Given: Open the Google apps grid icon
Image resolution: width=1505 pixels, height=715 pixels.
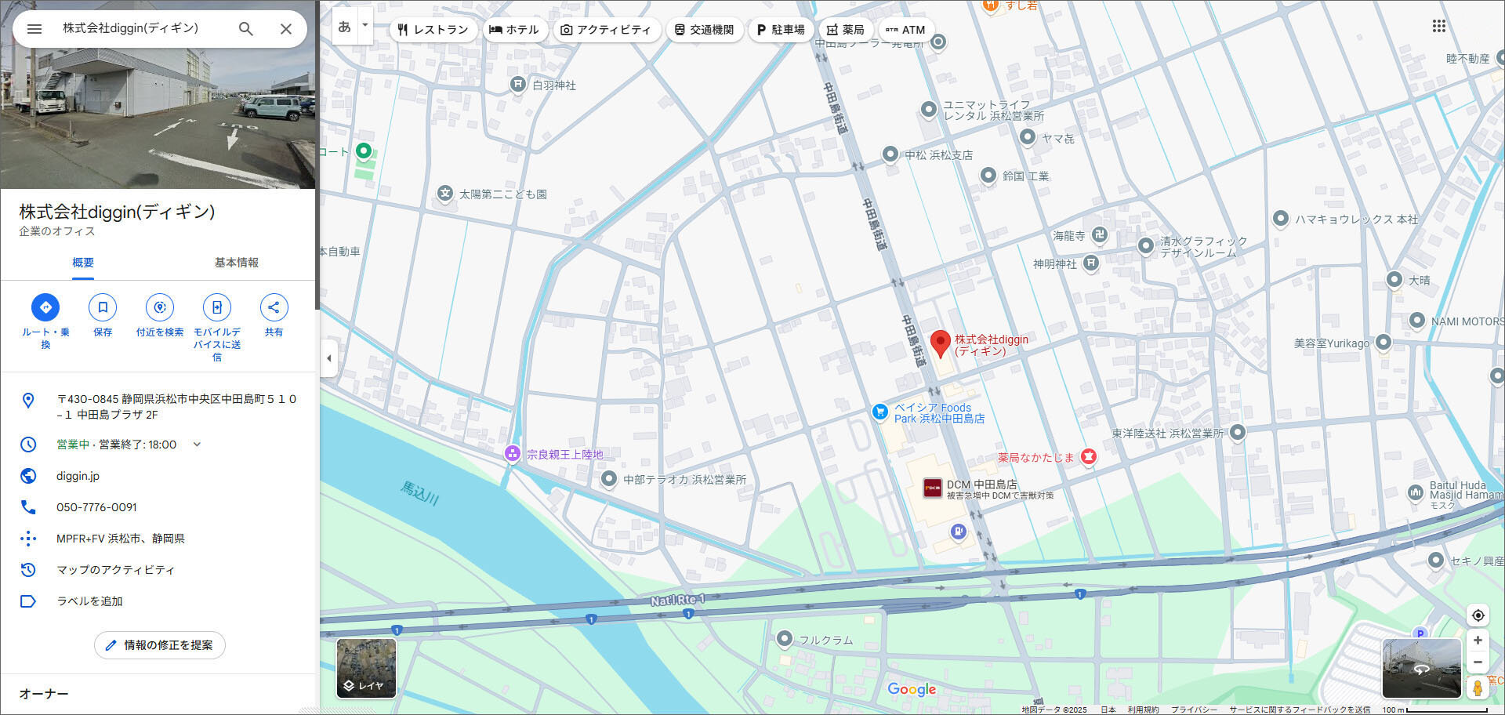Looking at the screenshot, I should (x=1439, y=26).
